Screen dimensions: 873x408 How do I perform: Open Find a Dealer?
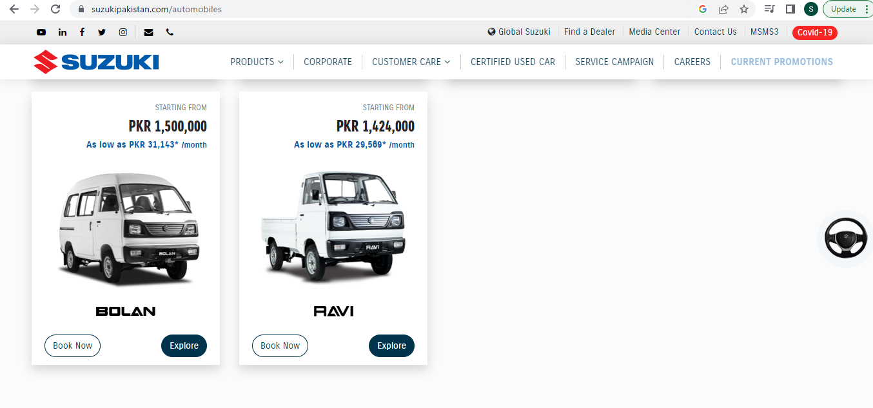pyautogui.click(x=589, y=32)
